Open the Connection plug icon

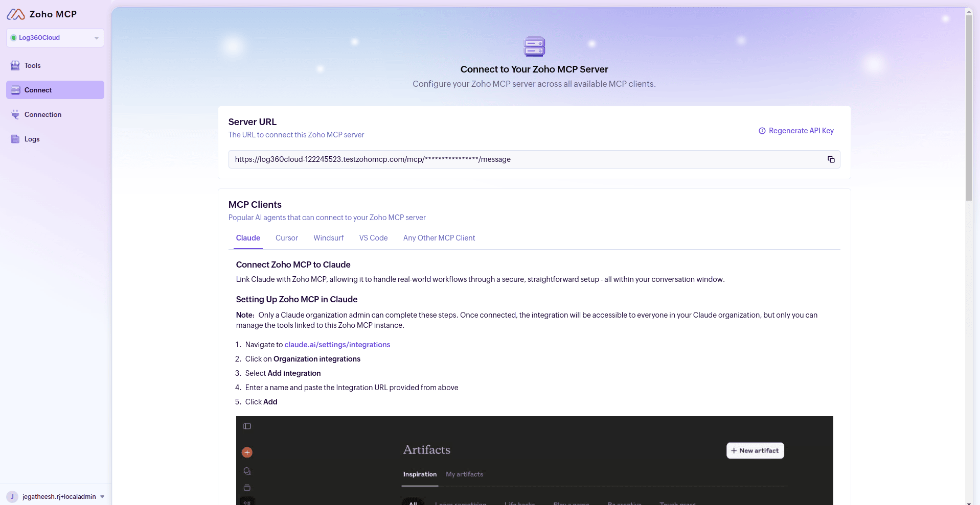pos(15,114)
